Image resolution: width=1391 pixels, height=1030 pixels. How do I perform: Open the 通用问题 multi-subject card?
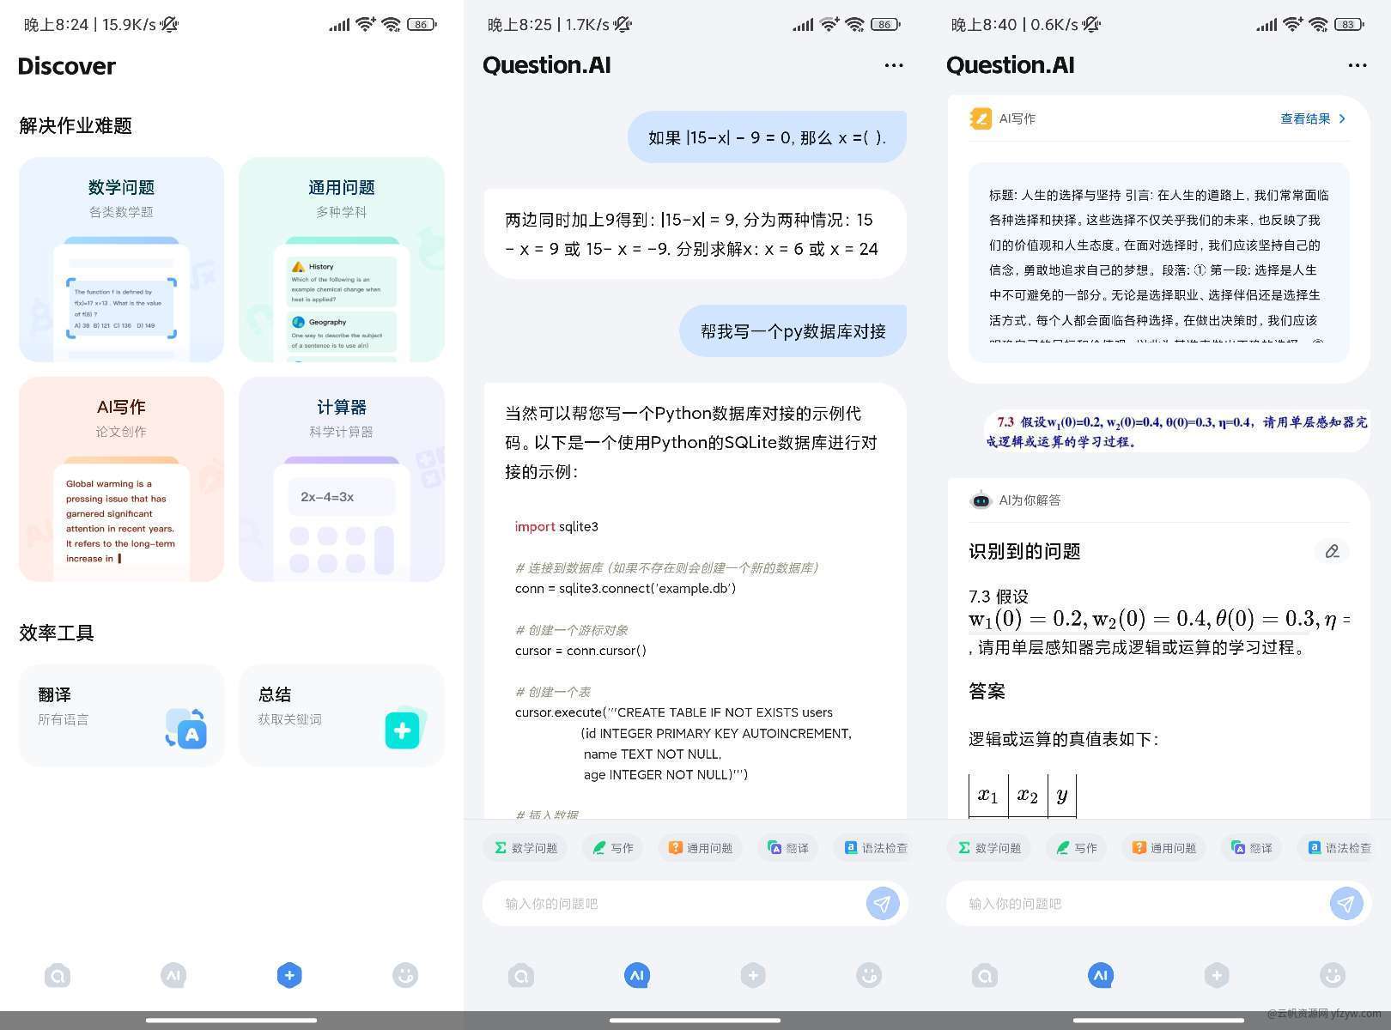point(341,259)
